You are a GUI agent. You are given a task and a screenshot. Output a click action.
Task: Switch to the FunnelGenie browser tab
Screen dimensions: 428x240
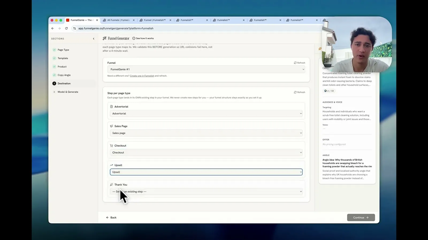coord(82,20)
